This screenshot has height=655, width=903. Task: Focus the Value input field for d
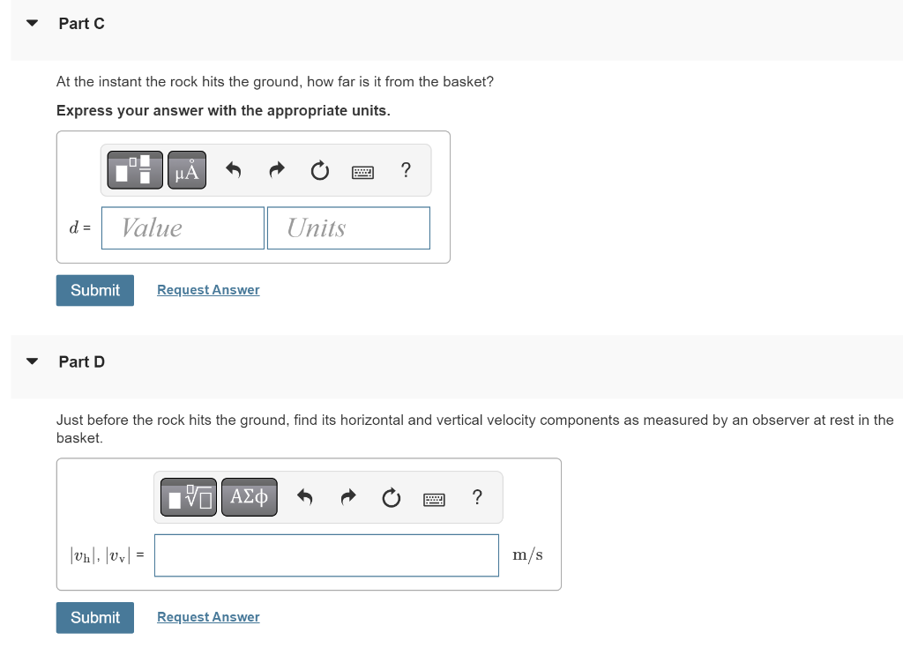click(x=183, y=228)
